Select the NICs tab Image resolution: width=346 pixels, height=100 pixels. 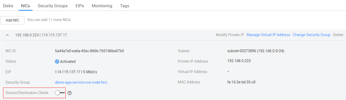pos(25,6)
